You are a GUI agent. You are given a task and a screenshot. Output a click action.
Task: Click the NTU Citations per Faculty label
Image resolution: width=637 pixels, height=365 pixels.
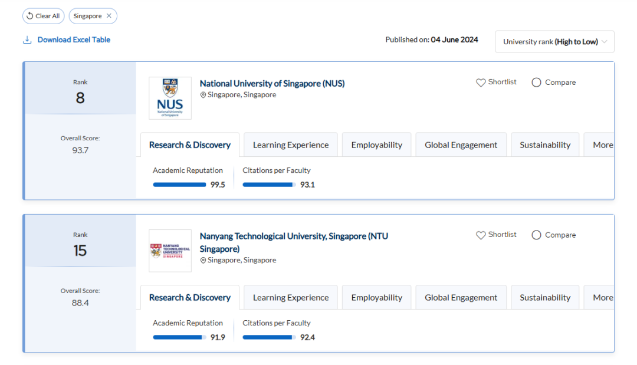tap(276, 323)
